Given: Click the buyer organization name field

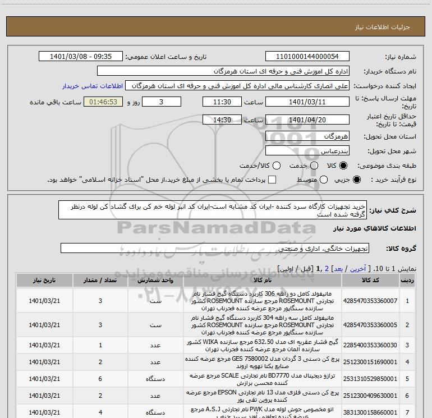Looking at the screenshot, I should 223,71.
